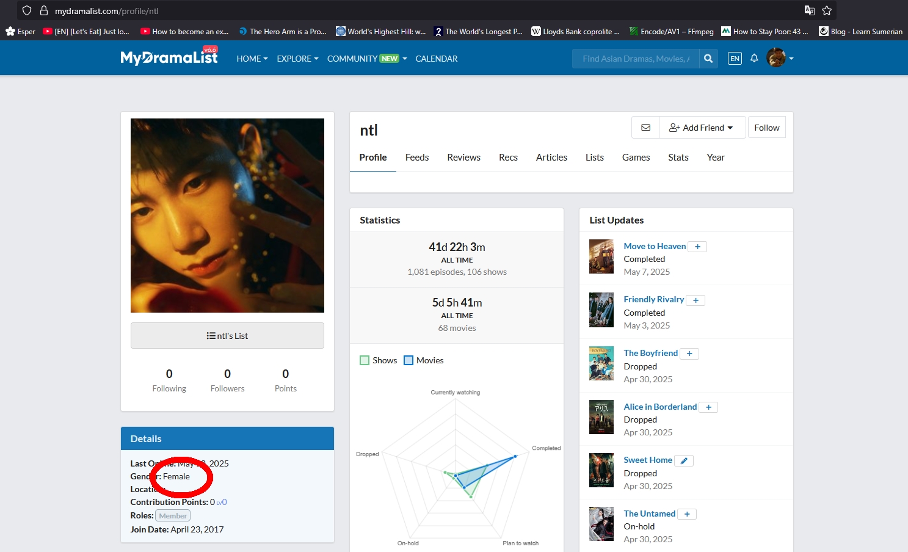Switch to the Feeds tab

click(417, 158)
